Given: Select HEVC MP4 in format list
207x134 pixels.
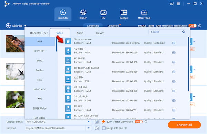Looking at the screenshot, I should coord(40,51).
